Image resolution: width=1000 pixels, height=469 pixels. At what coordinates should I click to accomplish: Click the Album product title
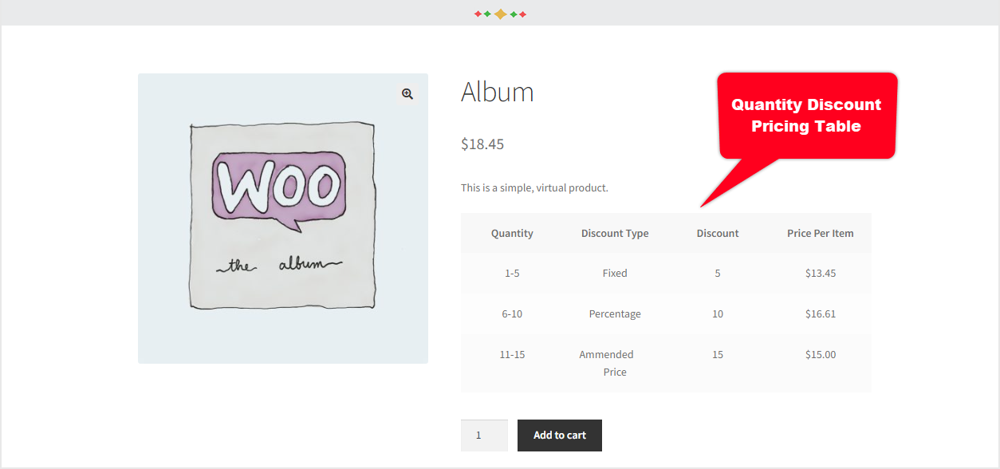click(497, 93)
